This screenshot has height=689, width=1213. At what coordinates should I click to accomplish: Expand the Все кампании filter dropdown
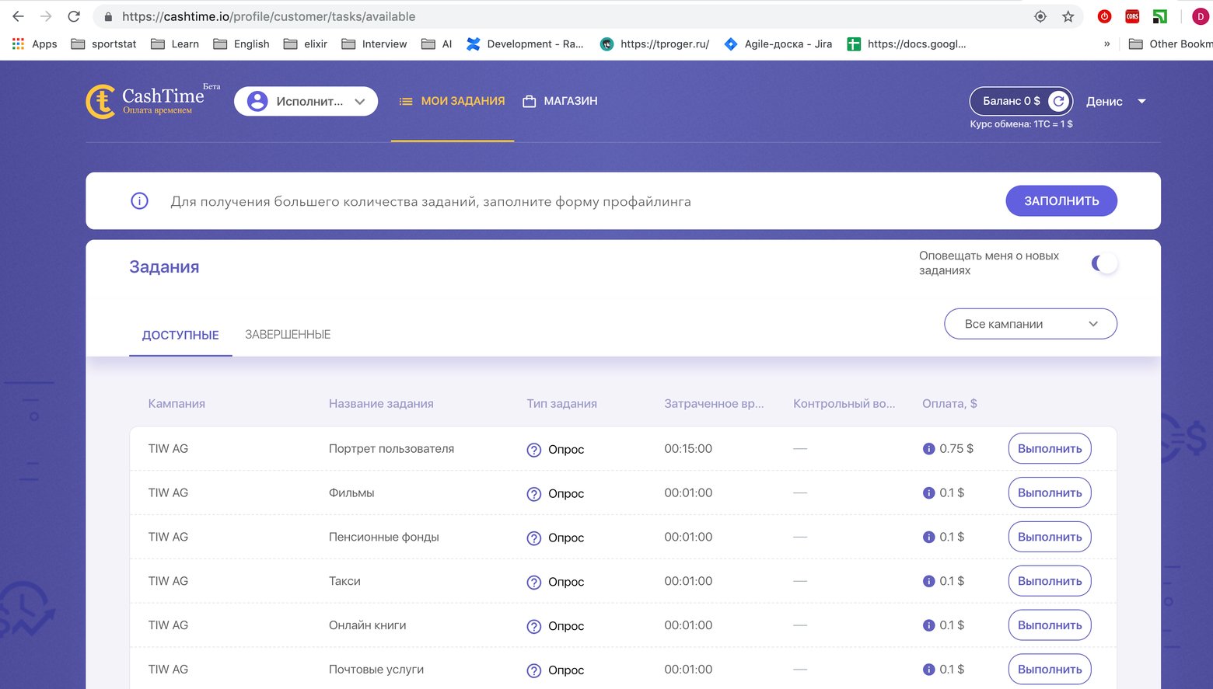1030,324
